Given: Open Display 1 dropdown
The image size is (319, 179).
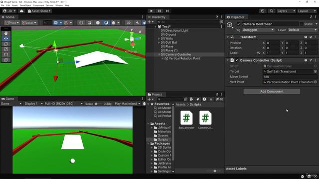Looking at the screenshot, I should coord(33,104).
